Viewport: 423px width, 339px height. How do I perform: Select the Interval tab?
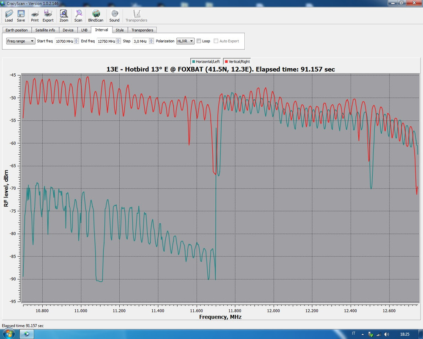click(x=102, y=30)
